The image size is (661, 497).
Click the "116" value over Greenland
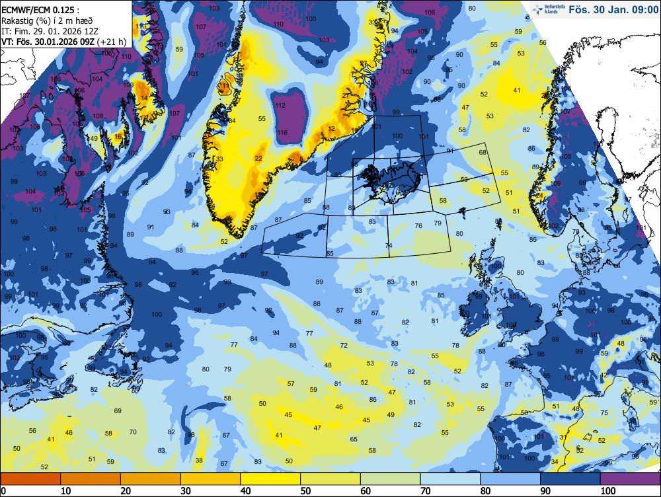tap(282, 132)
